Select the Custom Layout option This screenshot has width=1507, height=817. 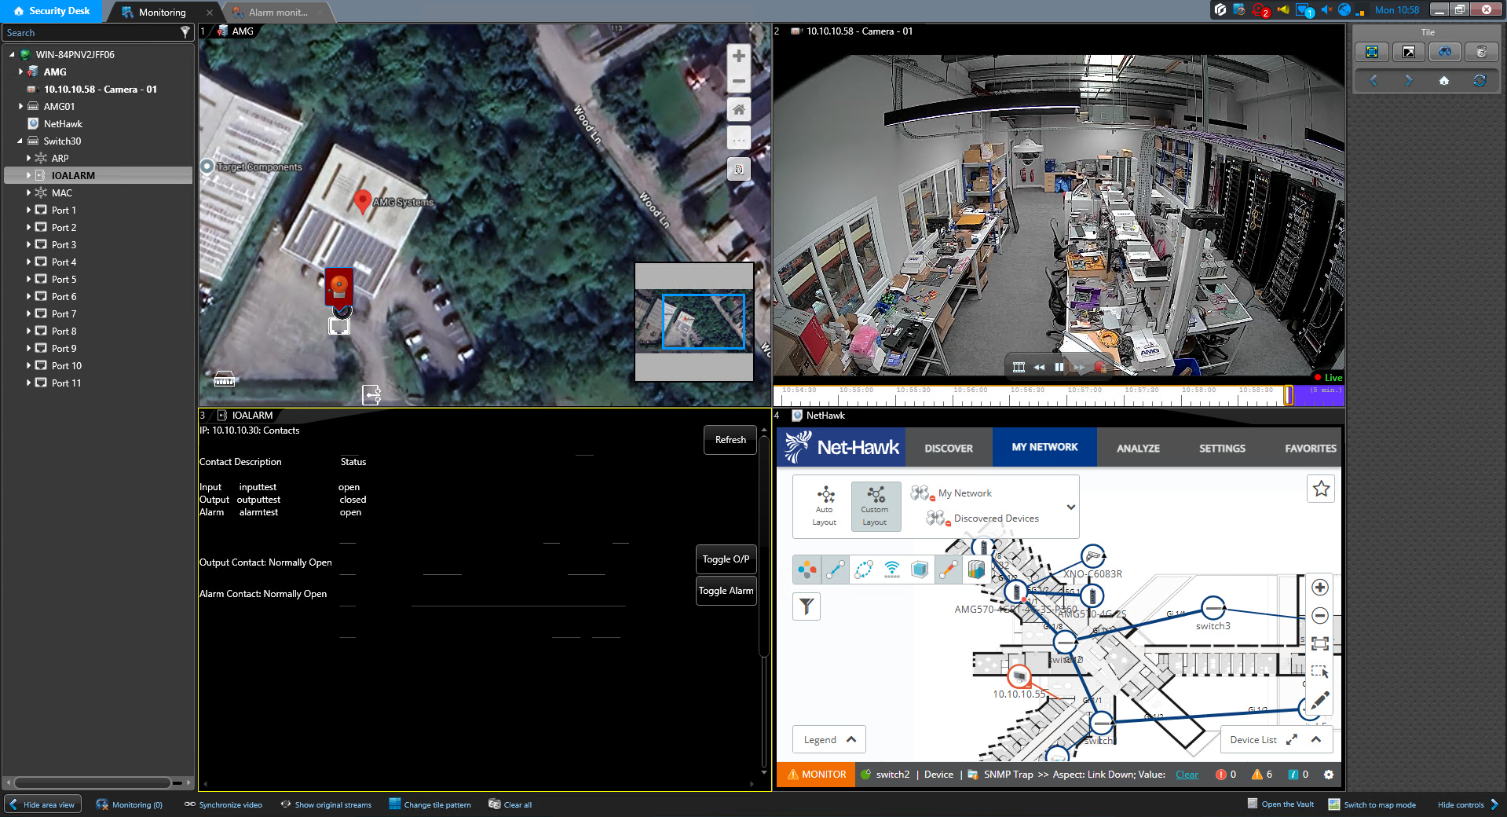point(875,504)
